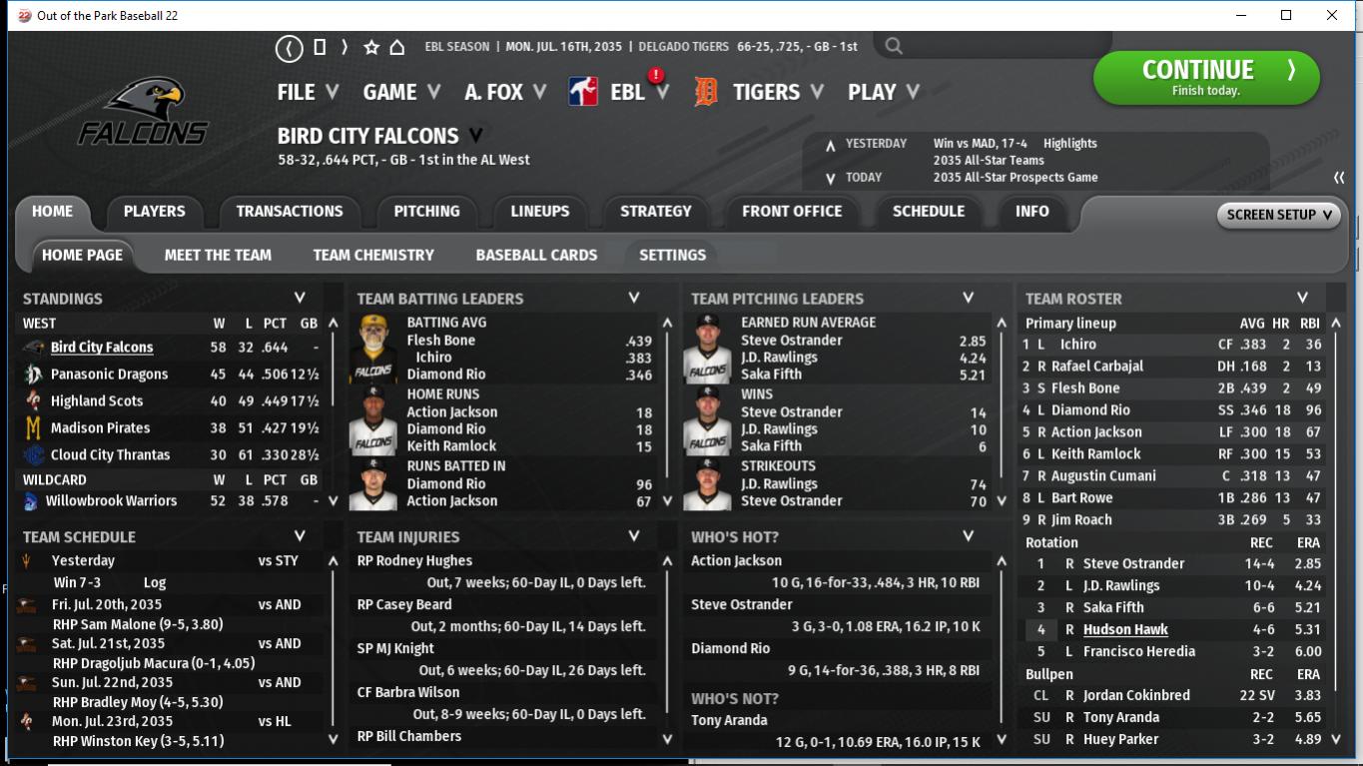Click the Willowbrook Warriors wildcard logo
Viewport: 1363px width, 766px height.
point(31,501)
